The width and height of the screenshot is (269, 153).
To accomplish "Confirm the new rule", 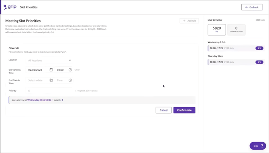I will point(184,110).
